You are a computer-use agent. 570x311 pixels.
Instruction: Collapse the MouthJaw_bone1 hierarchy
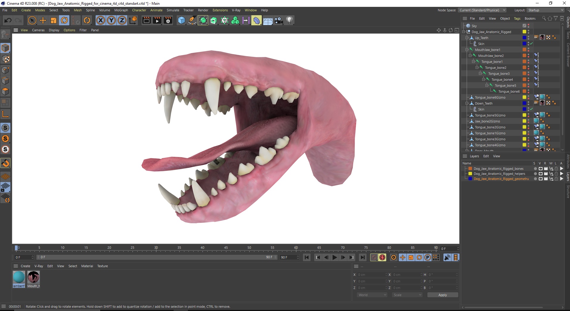click(467, 50)
